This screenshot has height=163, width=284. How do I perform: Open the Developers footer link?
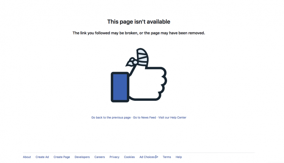coord(82,157)
